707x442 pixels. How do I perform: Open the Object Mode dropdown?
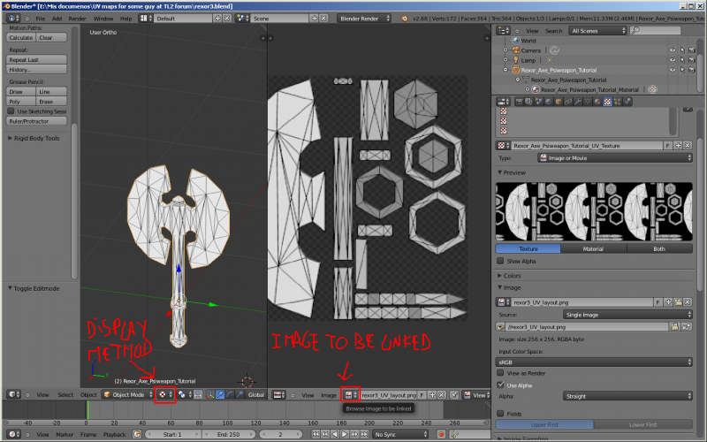[126, 394]
